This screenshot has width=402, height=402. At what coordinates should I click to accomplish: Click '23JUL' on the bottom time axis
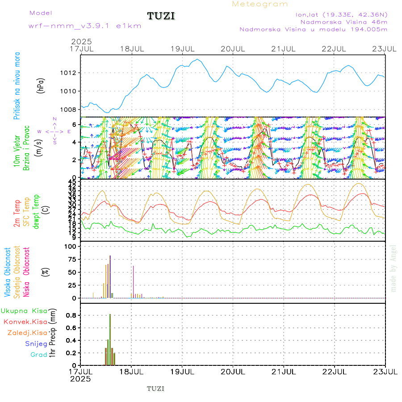pyautogui.click(x=385, y=372)
